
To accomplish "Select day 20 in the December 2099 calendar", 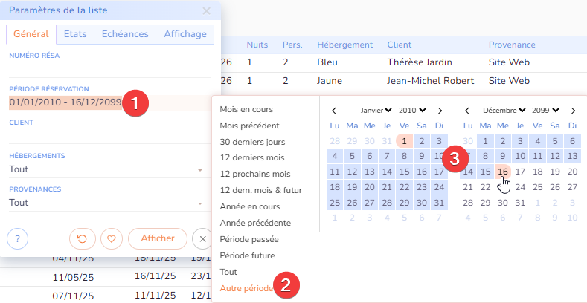I will click(572, 172).
